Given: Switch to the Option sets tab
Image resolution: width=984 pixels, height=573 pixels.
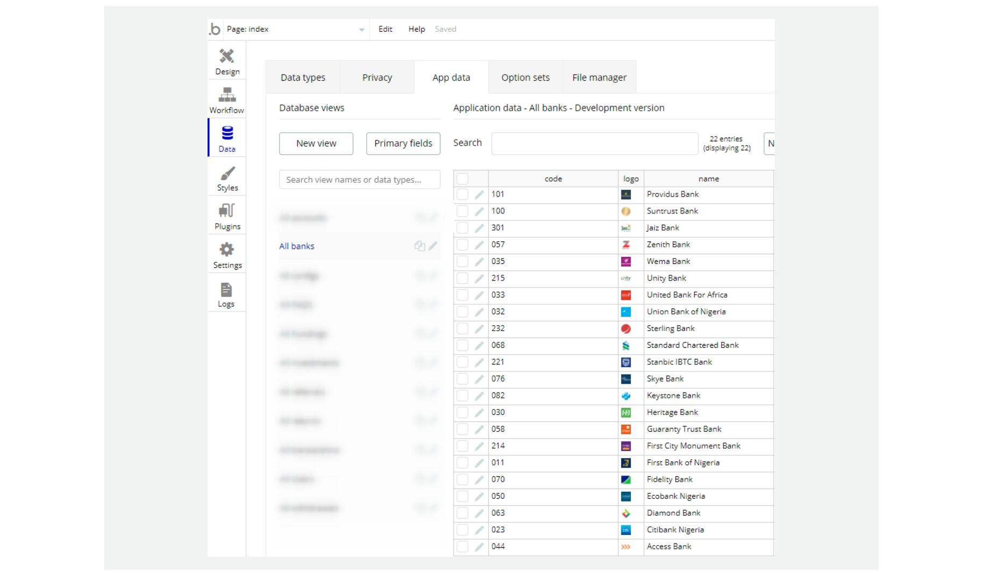Looking at the screenshot, I should coord(525,77).
